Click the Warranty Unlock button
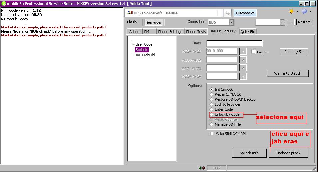 click(x=288, y=73)
